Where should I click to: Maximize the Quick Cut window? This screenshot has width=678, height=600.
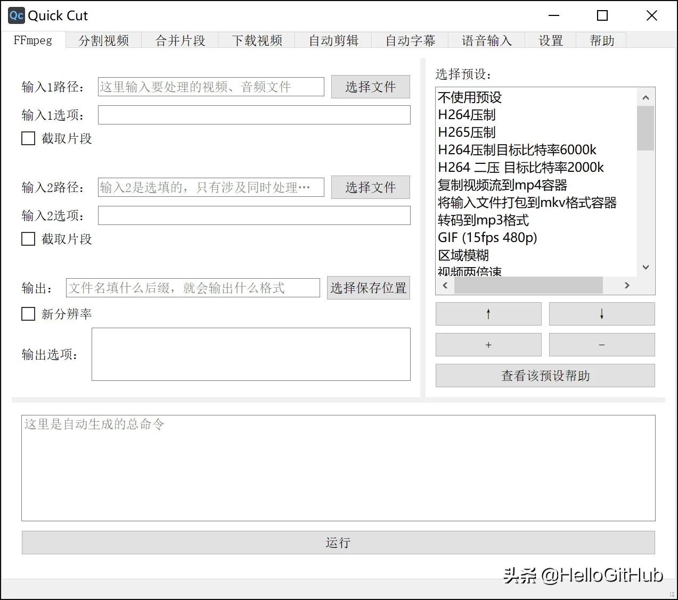(602, 15)
